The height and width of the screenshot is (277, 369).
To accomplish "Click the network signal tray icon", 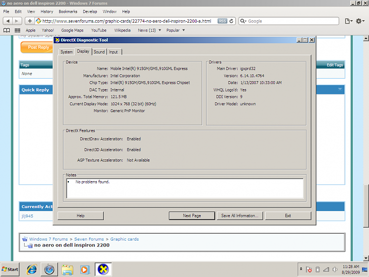I will [326, 270].
